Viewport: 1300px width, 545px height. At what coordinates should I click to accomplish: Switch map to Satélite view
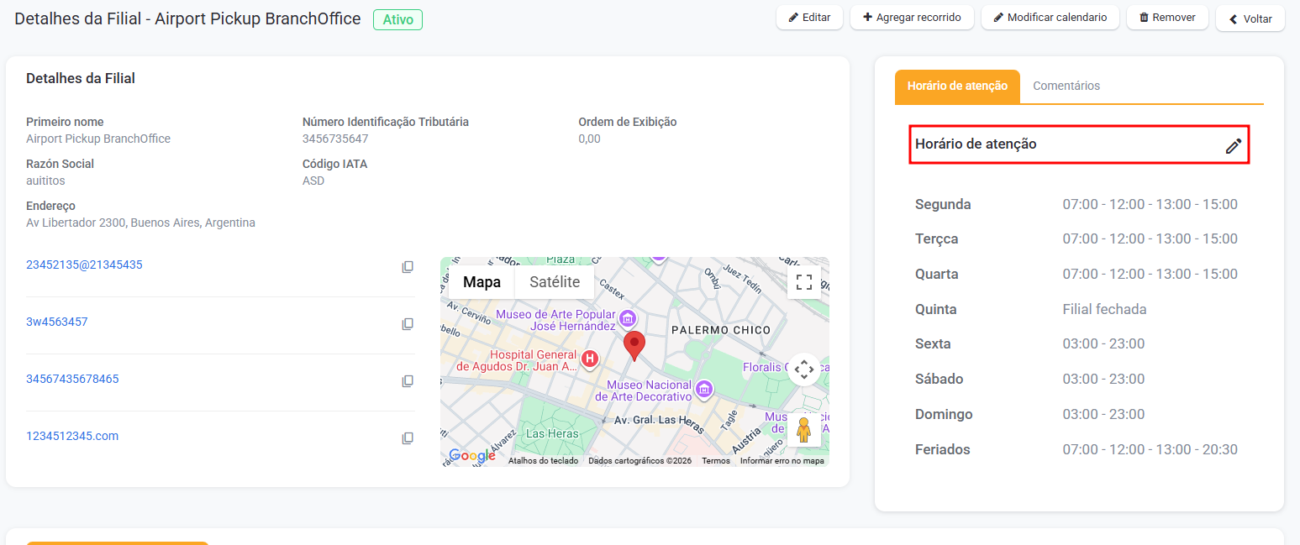coord(554,282)
